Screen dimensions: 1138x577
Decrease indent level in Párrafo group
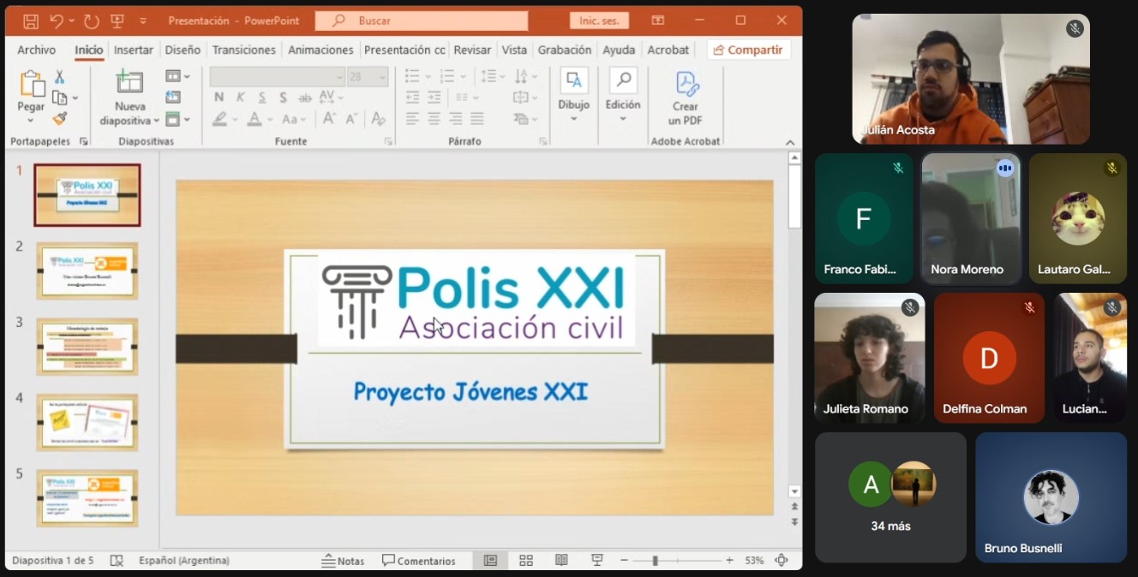[x=412, y=98]
